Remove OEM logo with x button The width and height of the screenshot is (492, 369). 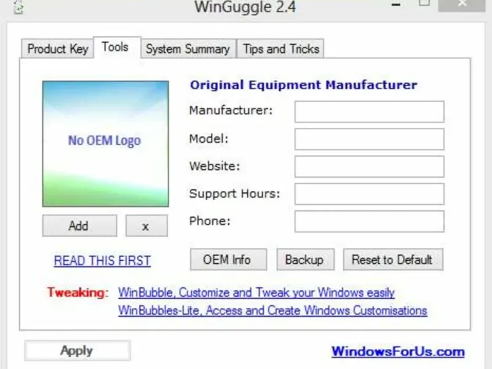pyautogui.click(x=146, y=226)
